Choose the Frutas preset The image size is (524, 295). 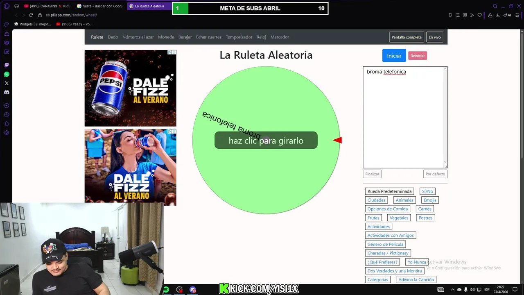[373, 218]
